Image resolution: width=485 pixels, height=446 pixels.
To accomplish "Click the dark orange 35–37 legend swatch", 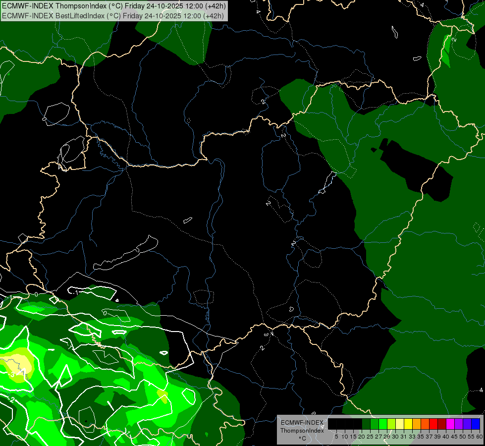I will tap(425, 424).
